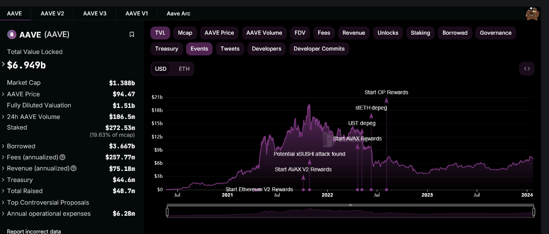Viewport: 549px width, 234px height.
Task: Enable the Borrowed chart metric
Action: pyautogui.click(x=455, y=33)
